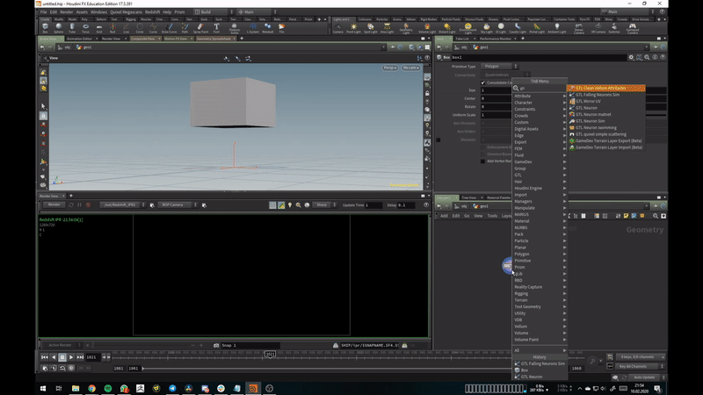703x395 pixels.
Task: Click the Render button in Render View
Action: click(54, 205)
